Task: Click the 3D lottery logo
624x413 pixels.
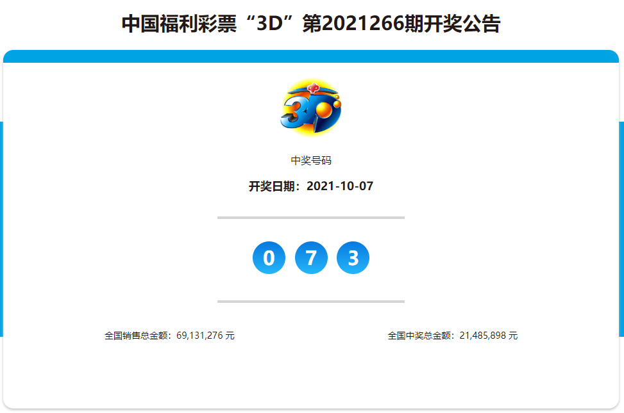Action: (311, 108)
